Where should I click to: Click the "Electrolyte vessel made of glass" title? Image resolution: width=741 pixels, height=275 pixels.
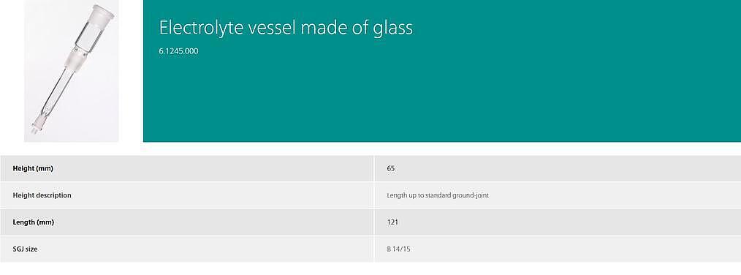[286, 28]
